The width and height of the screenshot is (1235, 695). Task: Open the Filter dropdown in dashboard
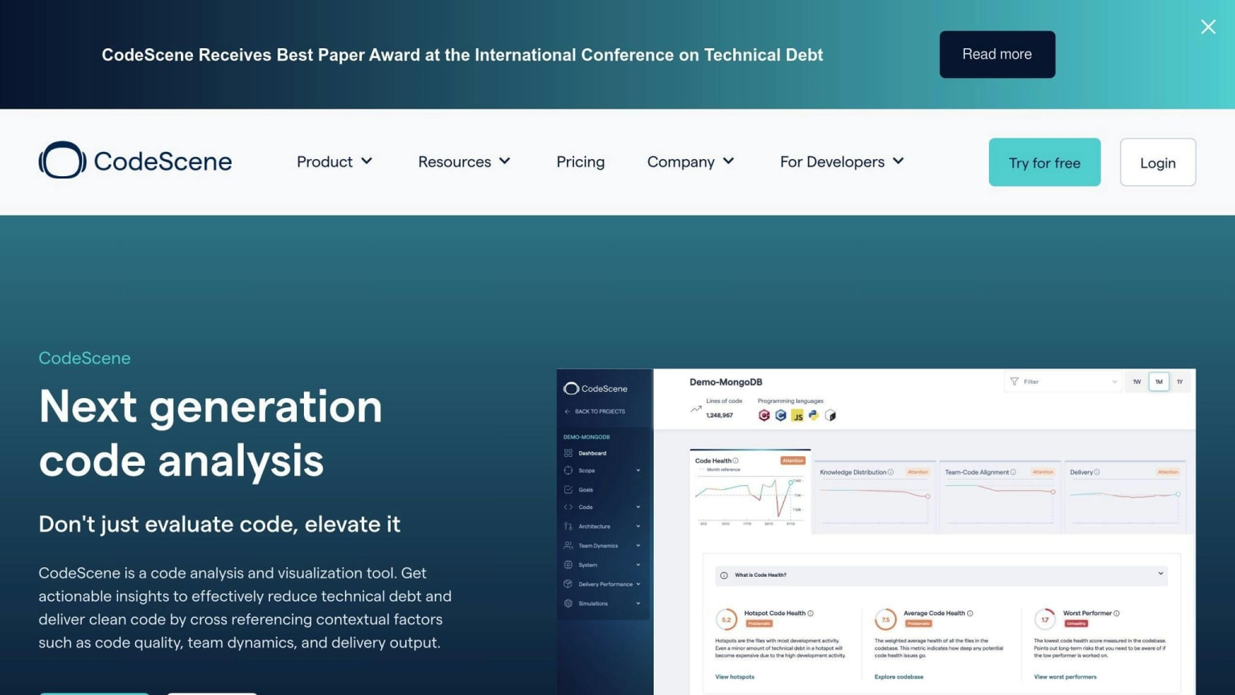[x=1063, y=381]
